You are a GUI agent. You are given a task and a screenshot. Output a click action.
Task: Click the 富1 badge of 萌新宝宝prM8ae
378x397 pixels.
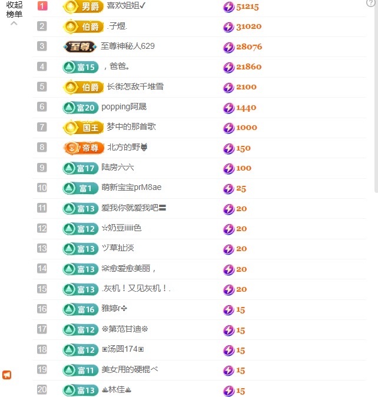pos(80,188)
